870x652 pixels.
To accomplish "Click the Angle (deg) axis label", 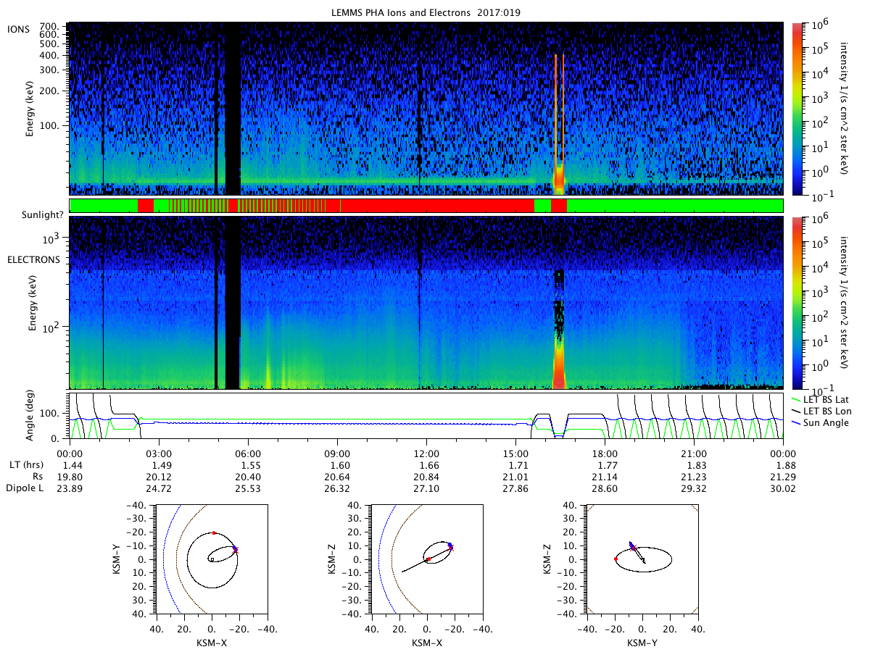I will pyautogui.click(x=33, y=417).
